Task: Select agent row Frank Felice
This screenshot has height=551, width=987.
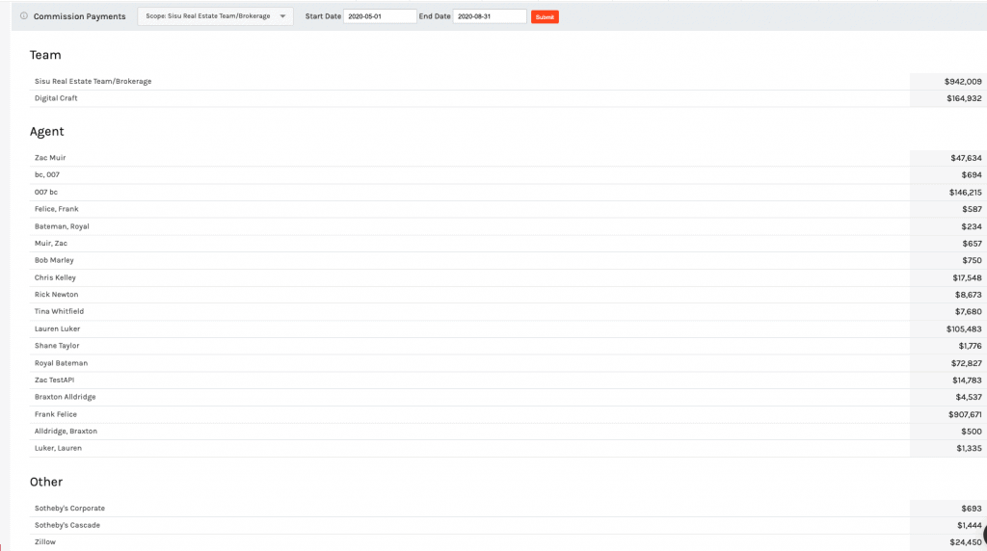Action: tap(508, 414)
